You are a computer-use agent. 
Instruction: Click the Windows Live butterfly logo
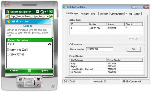point(8,21)
